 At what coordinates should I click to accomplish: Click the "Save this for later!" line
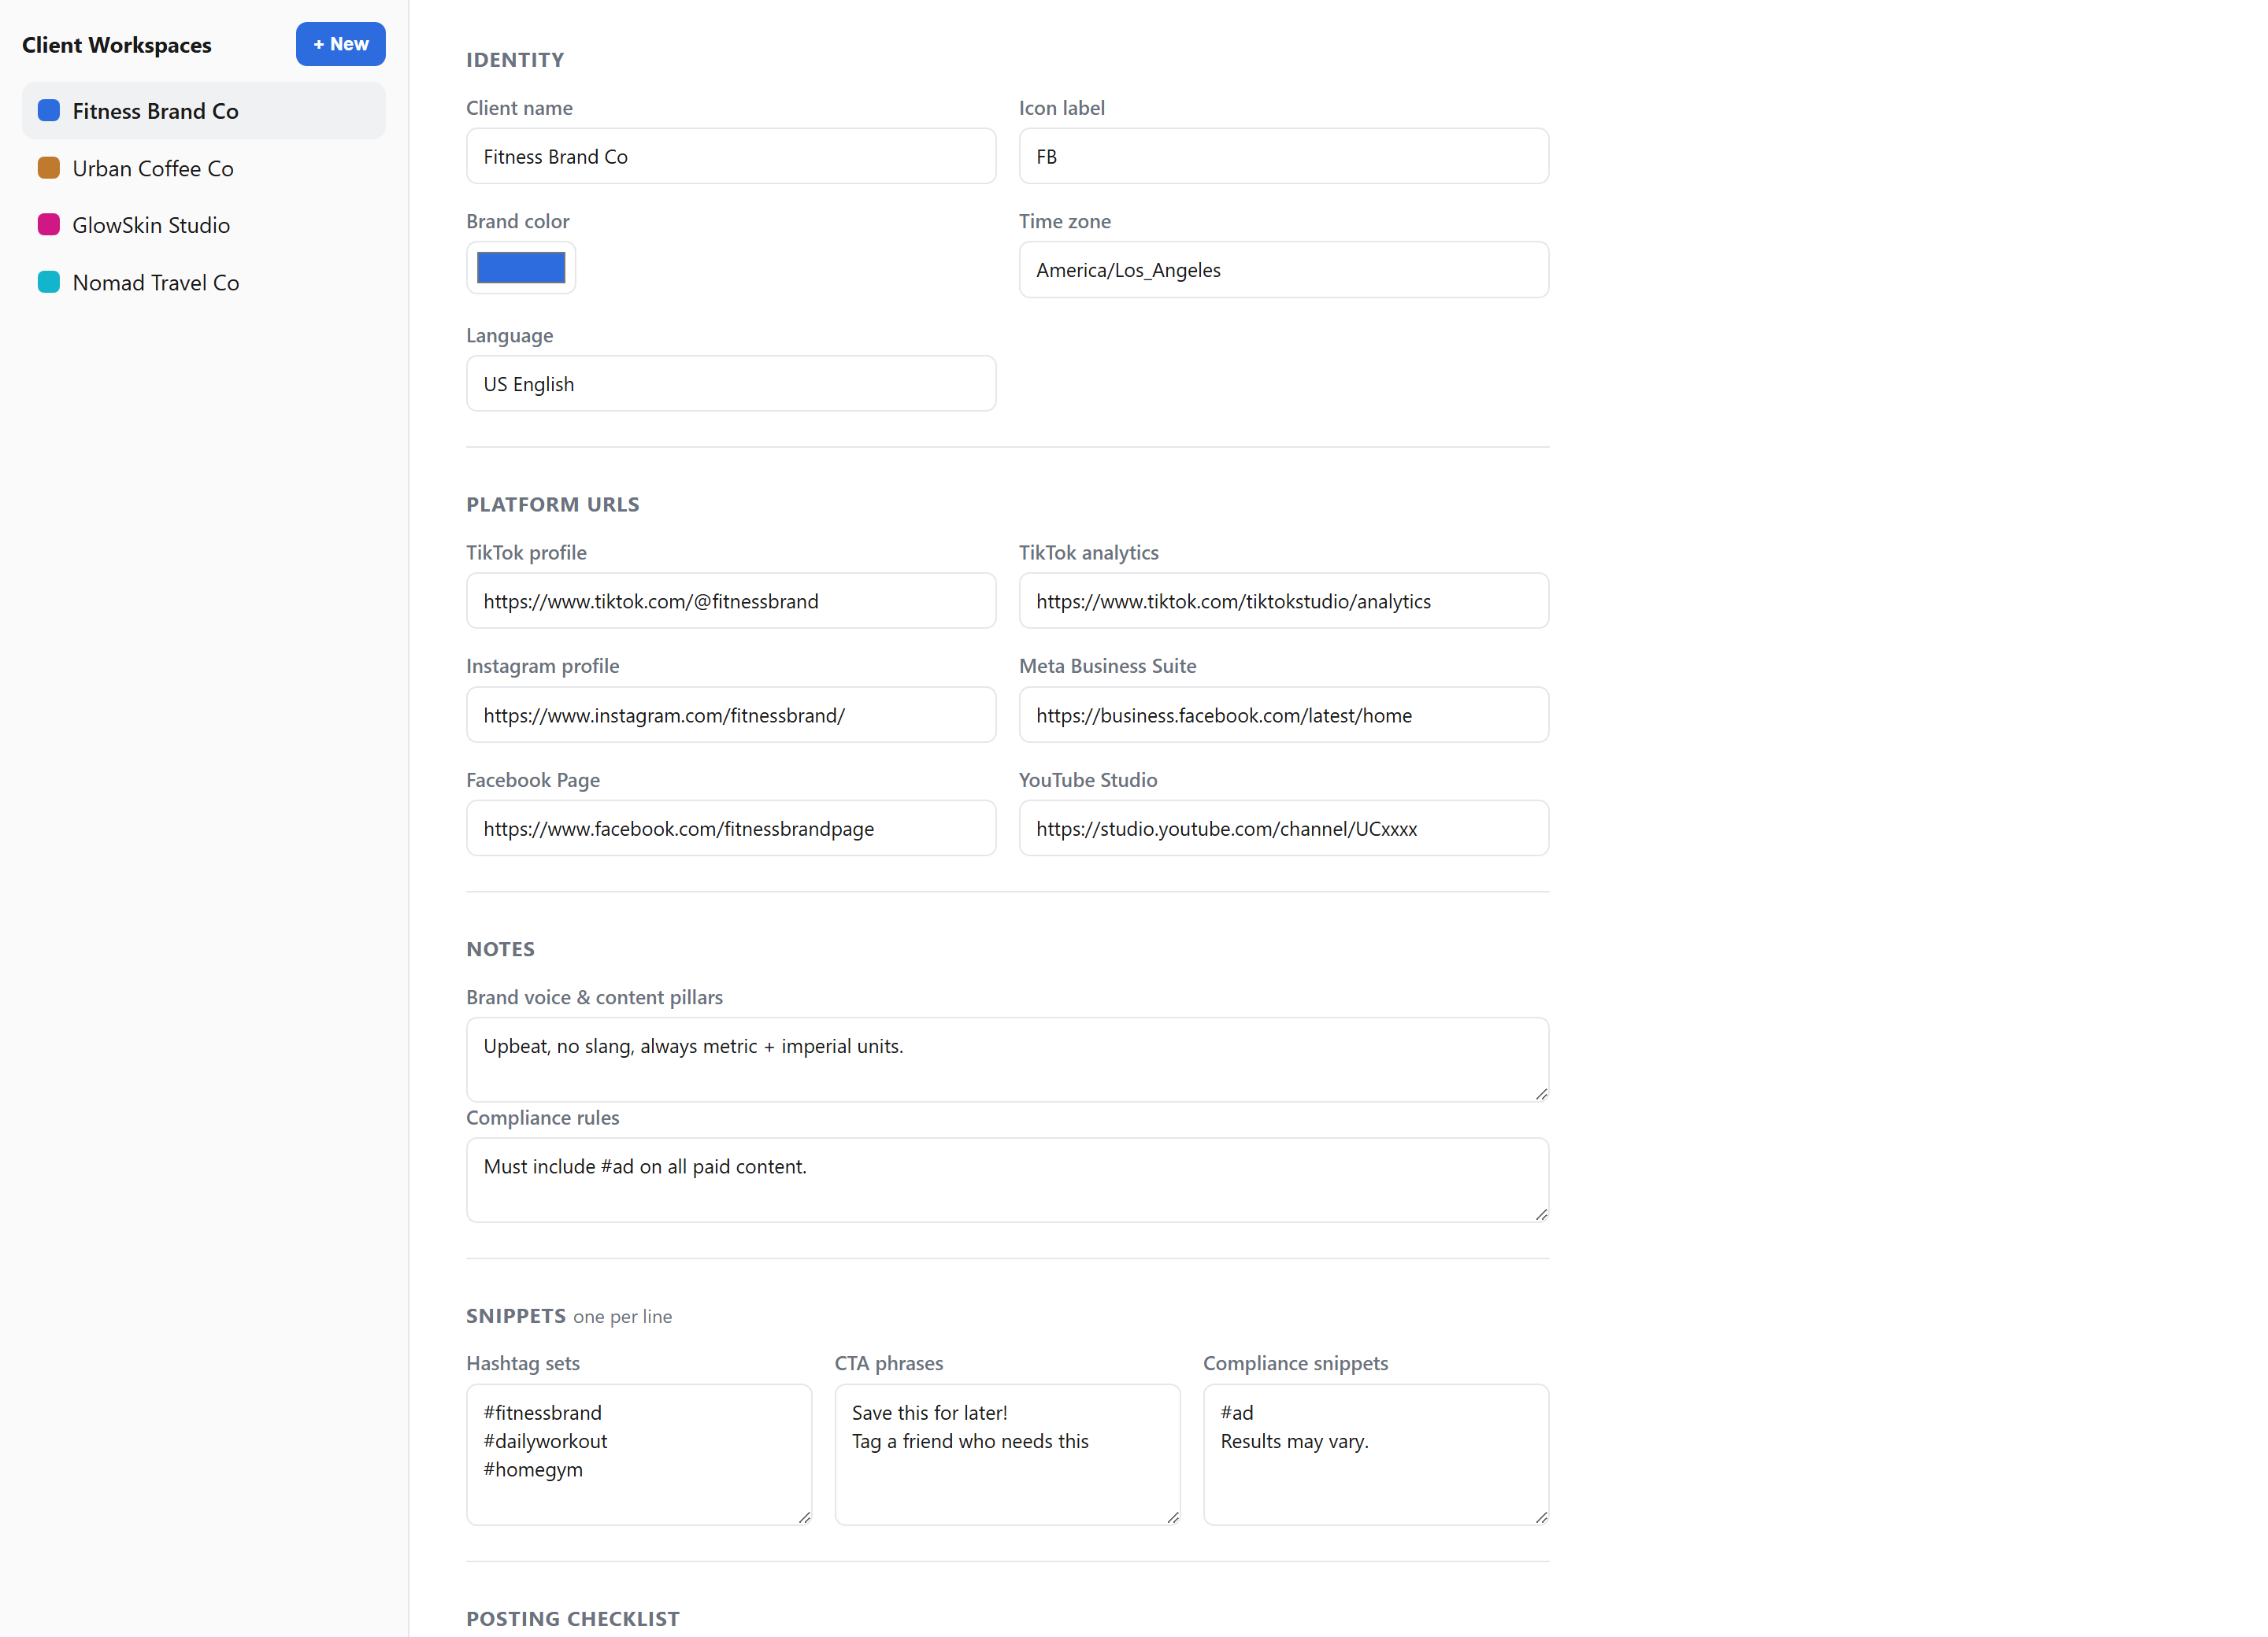(x=929, y=1413)
